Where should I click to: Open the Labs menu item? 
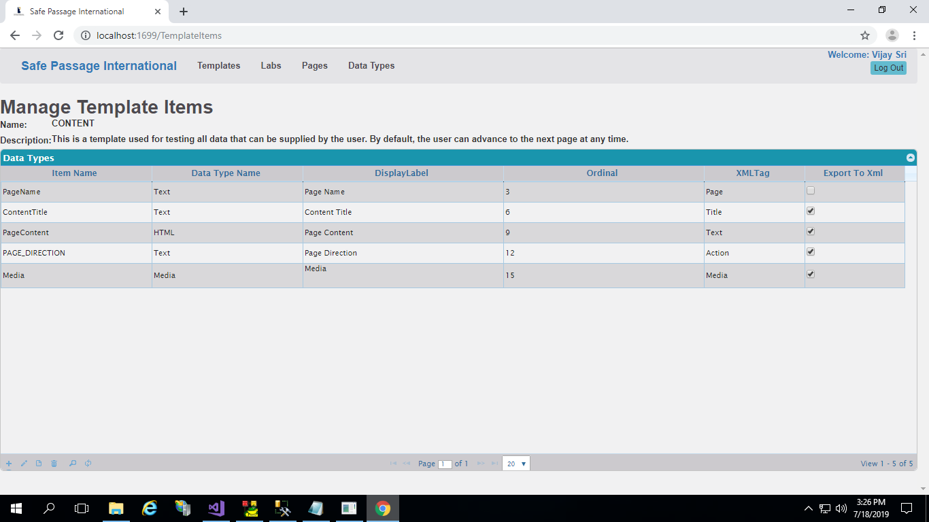(271, 66)
